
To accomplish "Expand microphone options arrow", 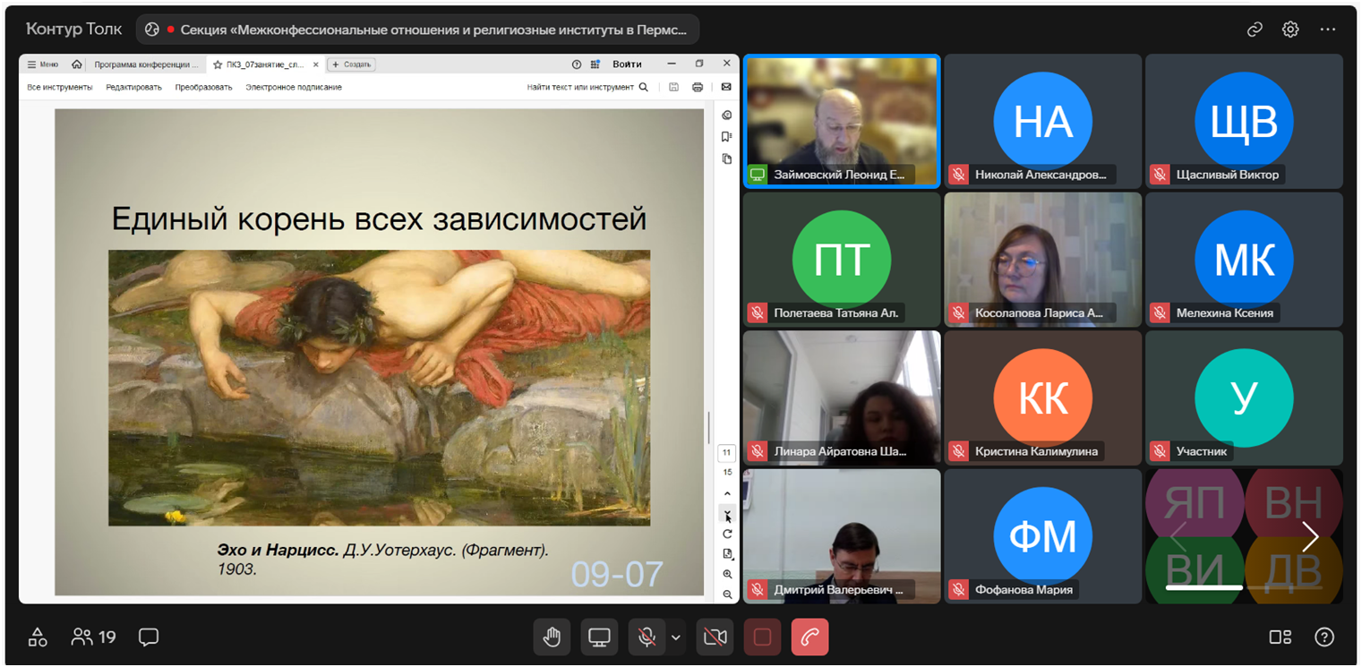I will tap(676, 637).
